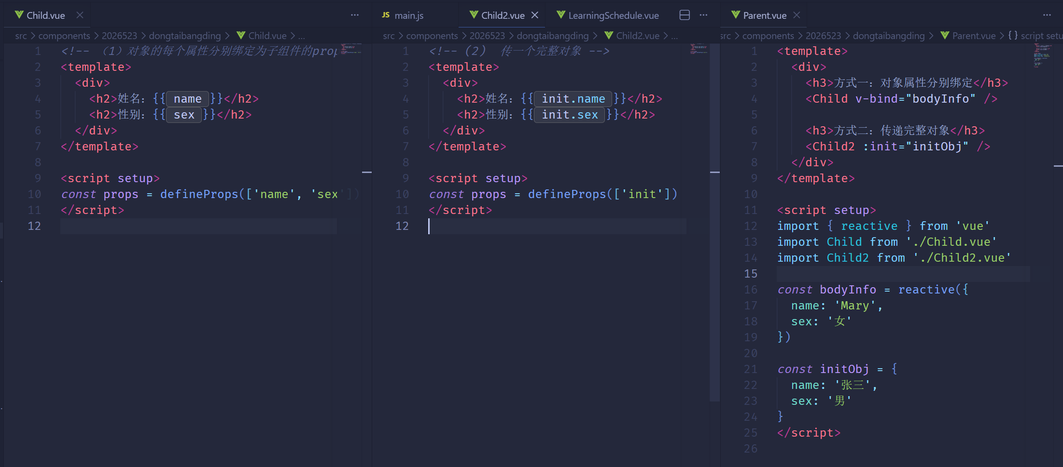Viewport: 1063px width, 467px height.
Task: Close the Parent.vue tab
Action: click(x=797, y=15)
